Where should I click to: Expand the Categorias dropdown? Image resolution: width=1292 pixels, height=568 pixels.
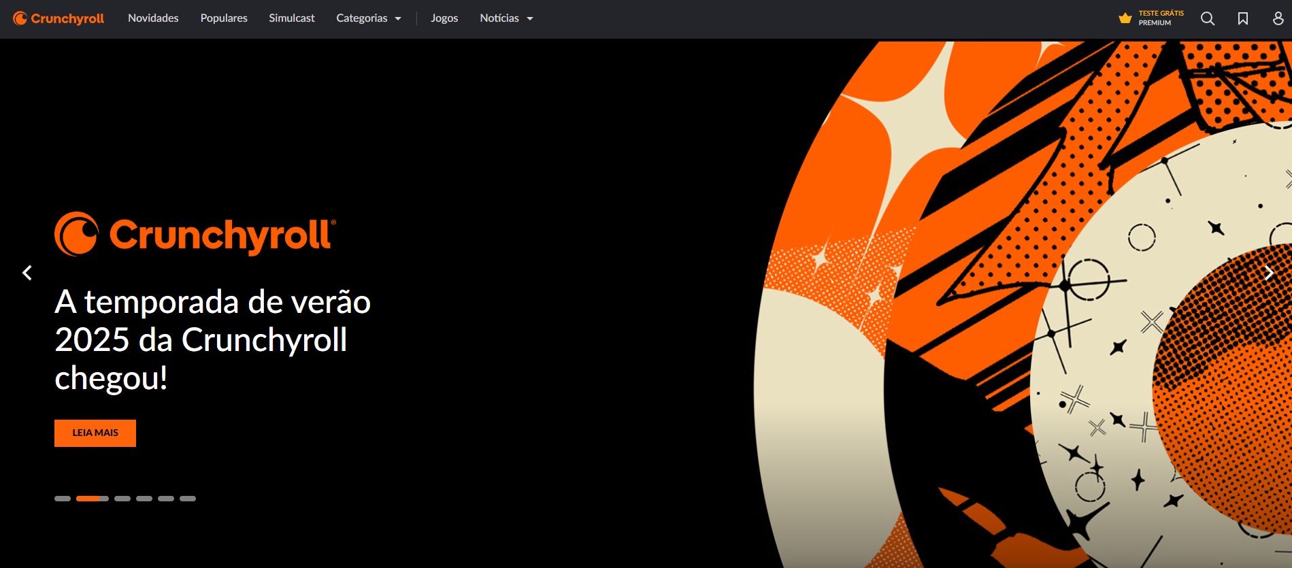(x=369, y=18)
